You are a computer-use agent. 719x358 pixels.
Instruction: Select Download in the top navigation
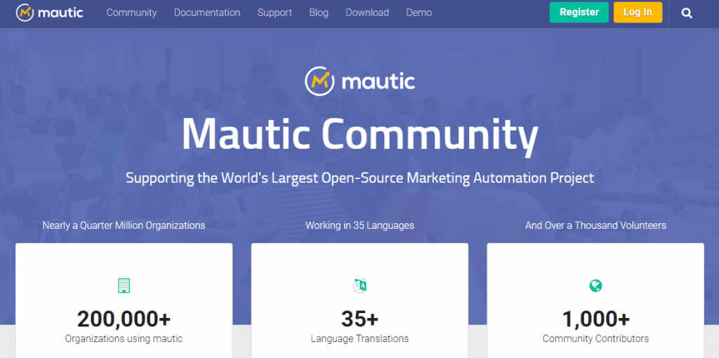367,13
